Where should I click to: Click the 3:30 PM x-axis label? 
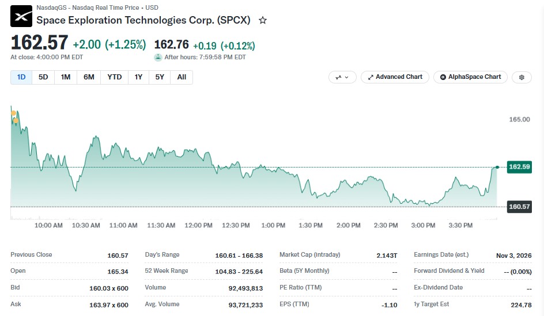[x=460, y=226]
